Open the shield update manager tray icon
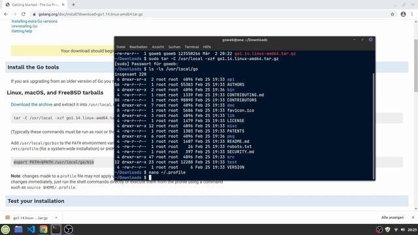Screen dimensions: 418x235 coord(387,229)
